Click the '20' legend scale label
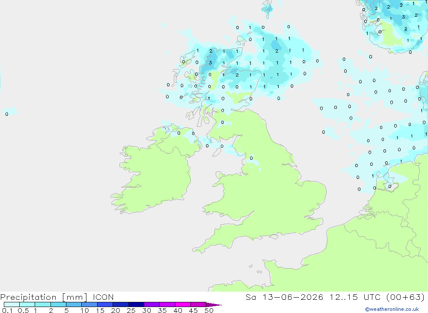This screenshot has width=428, height=313. pos(116,310)
